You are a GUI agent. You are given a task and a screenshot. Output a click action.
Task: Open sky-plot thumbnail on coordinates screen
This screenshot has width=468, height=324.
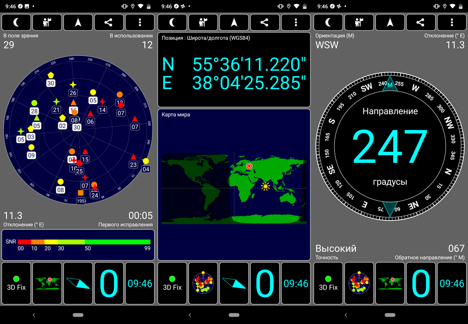pyautogui.click(x=203, y=283)
